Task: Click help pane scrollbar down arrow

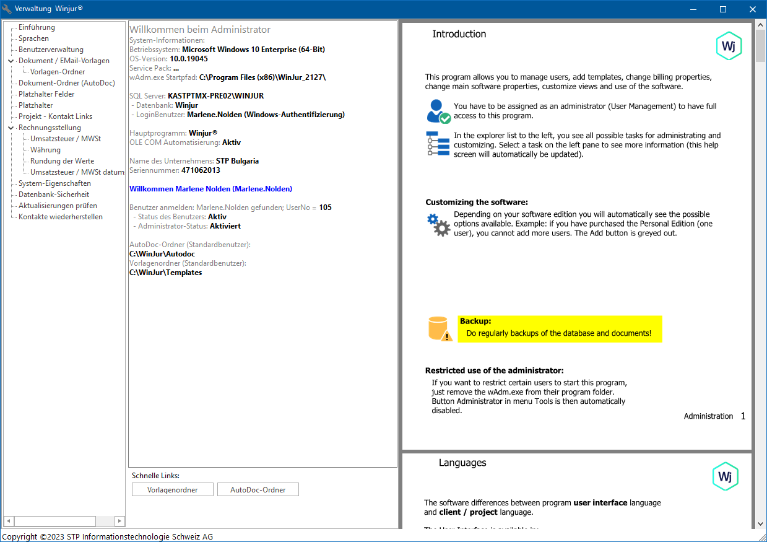Action: tap(761, 524)
